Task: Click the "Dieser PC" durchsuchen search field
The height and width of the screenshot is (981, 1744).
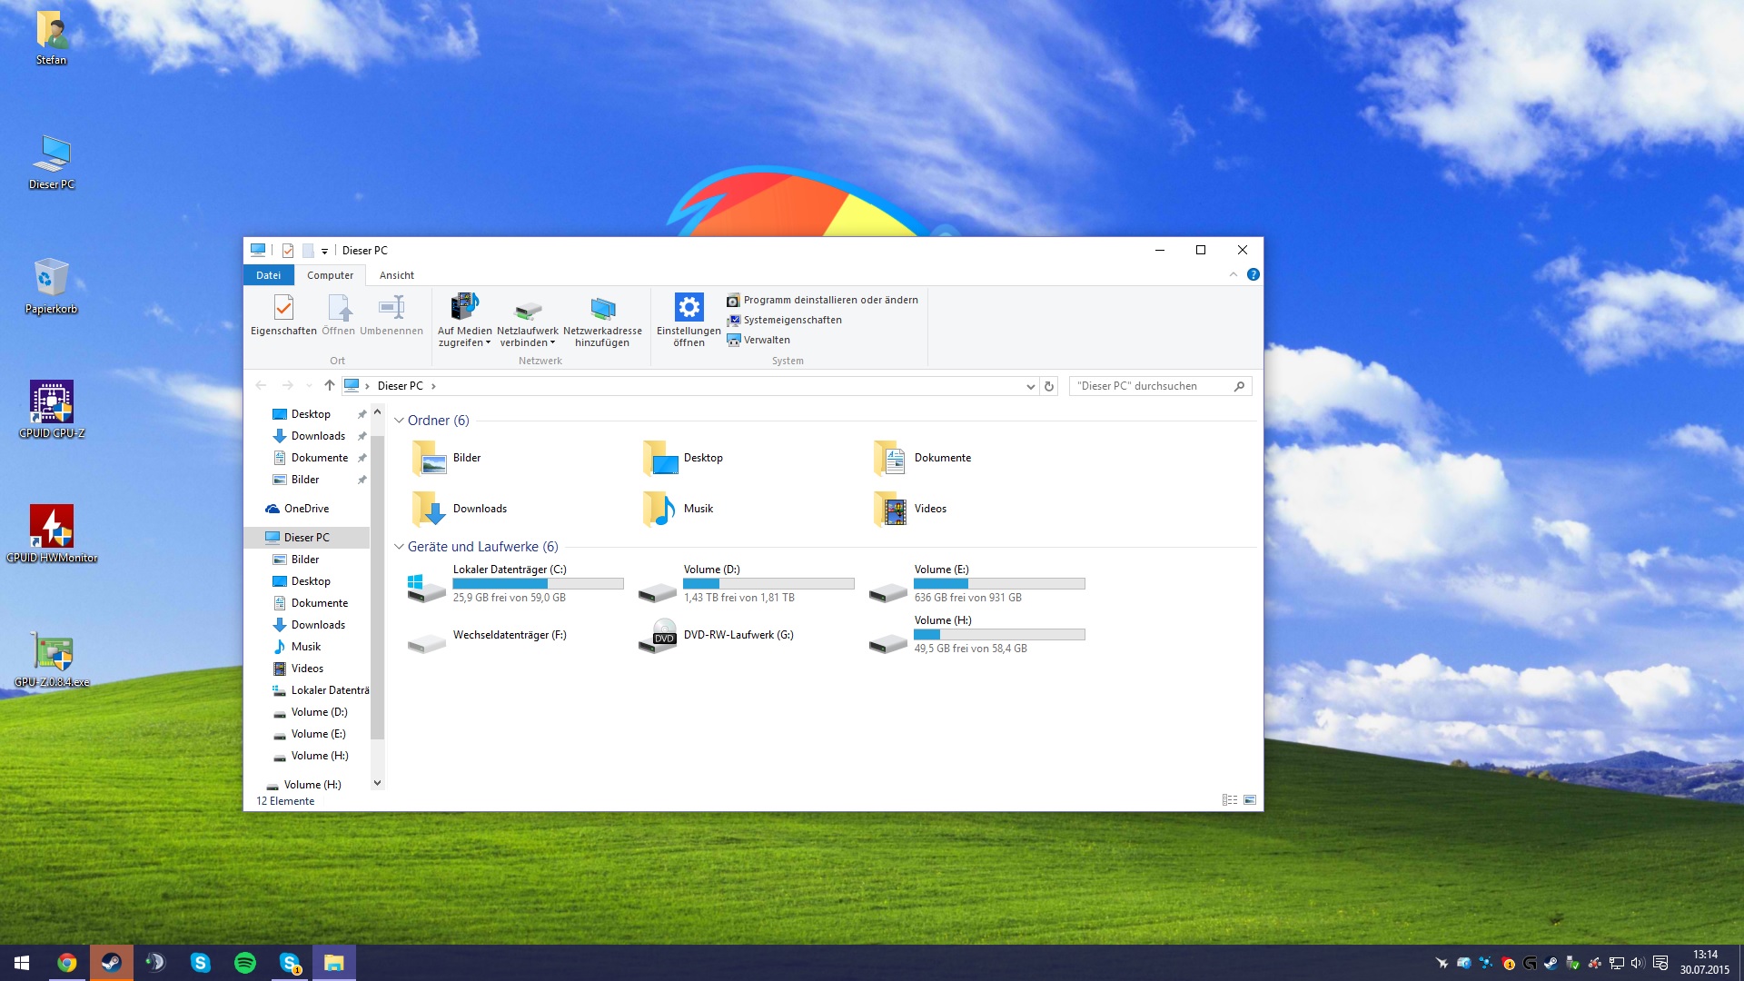Action: [1150, 386]
